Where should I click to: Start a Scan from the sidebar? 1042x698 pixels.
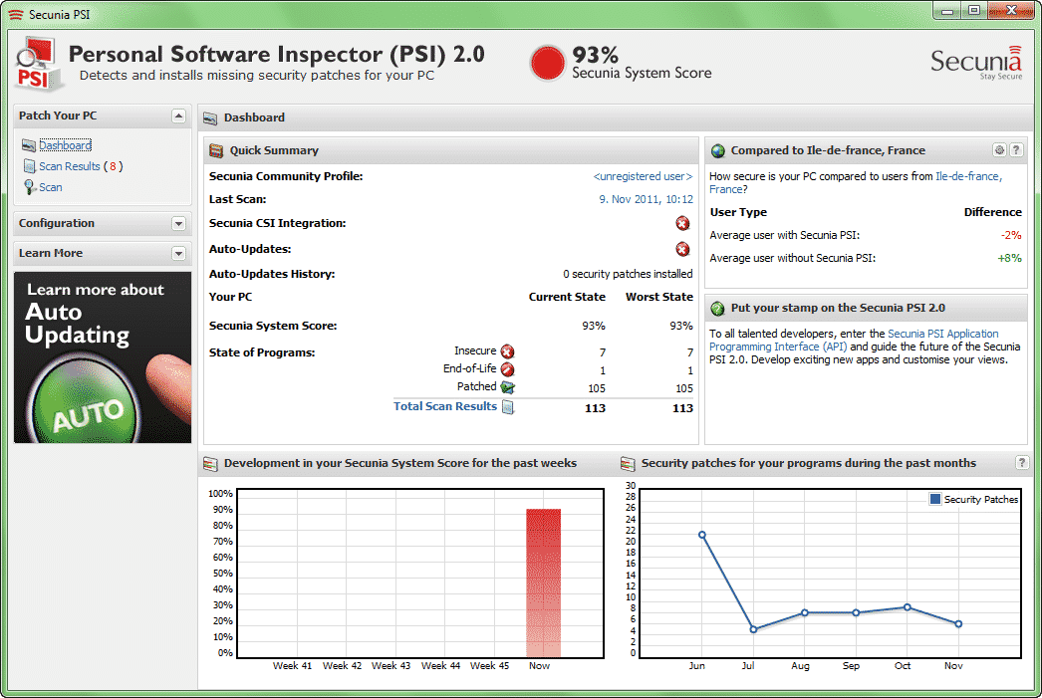pyautogui.click(x=51, y=187)
